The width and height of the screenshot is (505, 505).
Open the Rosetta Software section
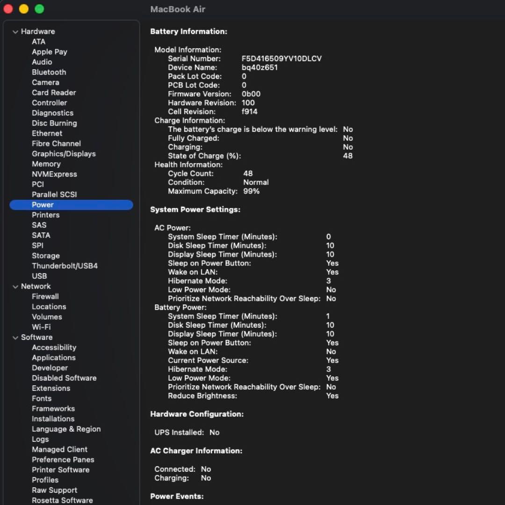point(62,500)
